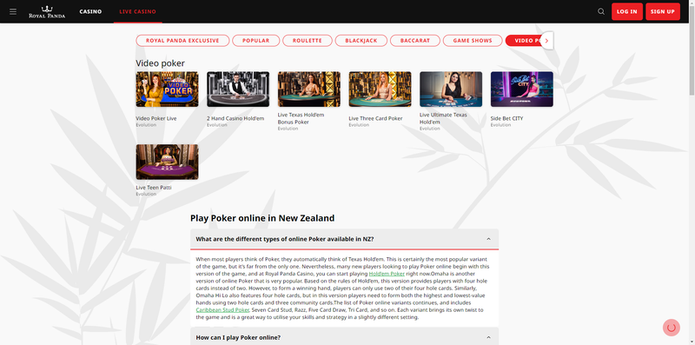Viewport: 695px width, 345px height.
Task: Follow the Caribbean Stud Poker link
Action: [x=222, y=310]
